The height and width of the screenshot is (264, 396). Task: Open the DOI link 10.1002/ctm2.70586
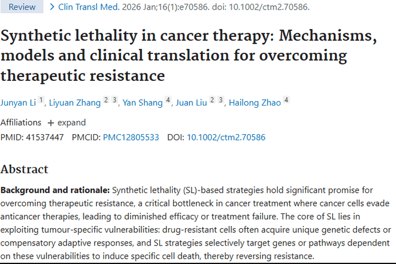click(226, 137)
